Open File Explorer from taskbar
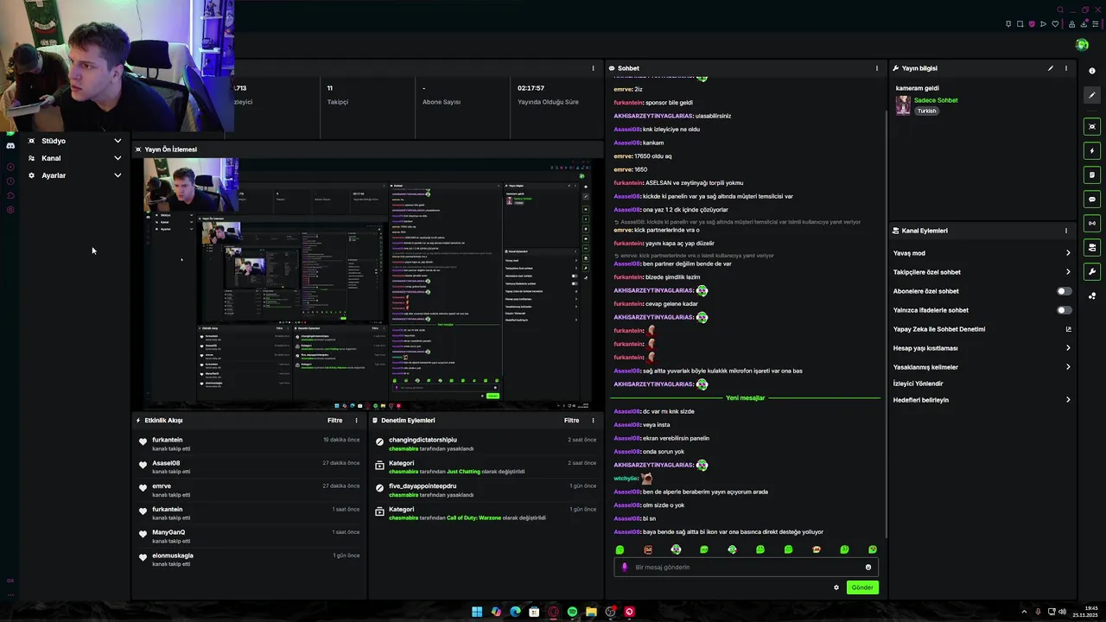The height and width of the screenshot is (622, 1106). click(591, 612)
